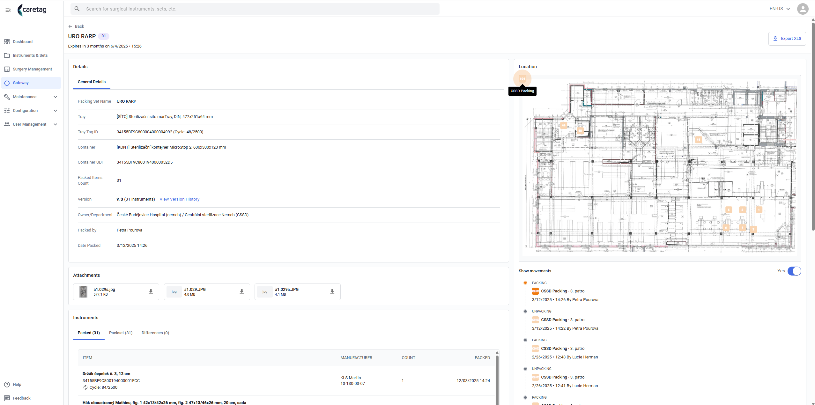This screenshot has height=405, width=815.
Task: Select the Packed (31) tab
Action: (89, 333)
